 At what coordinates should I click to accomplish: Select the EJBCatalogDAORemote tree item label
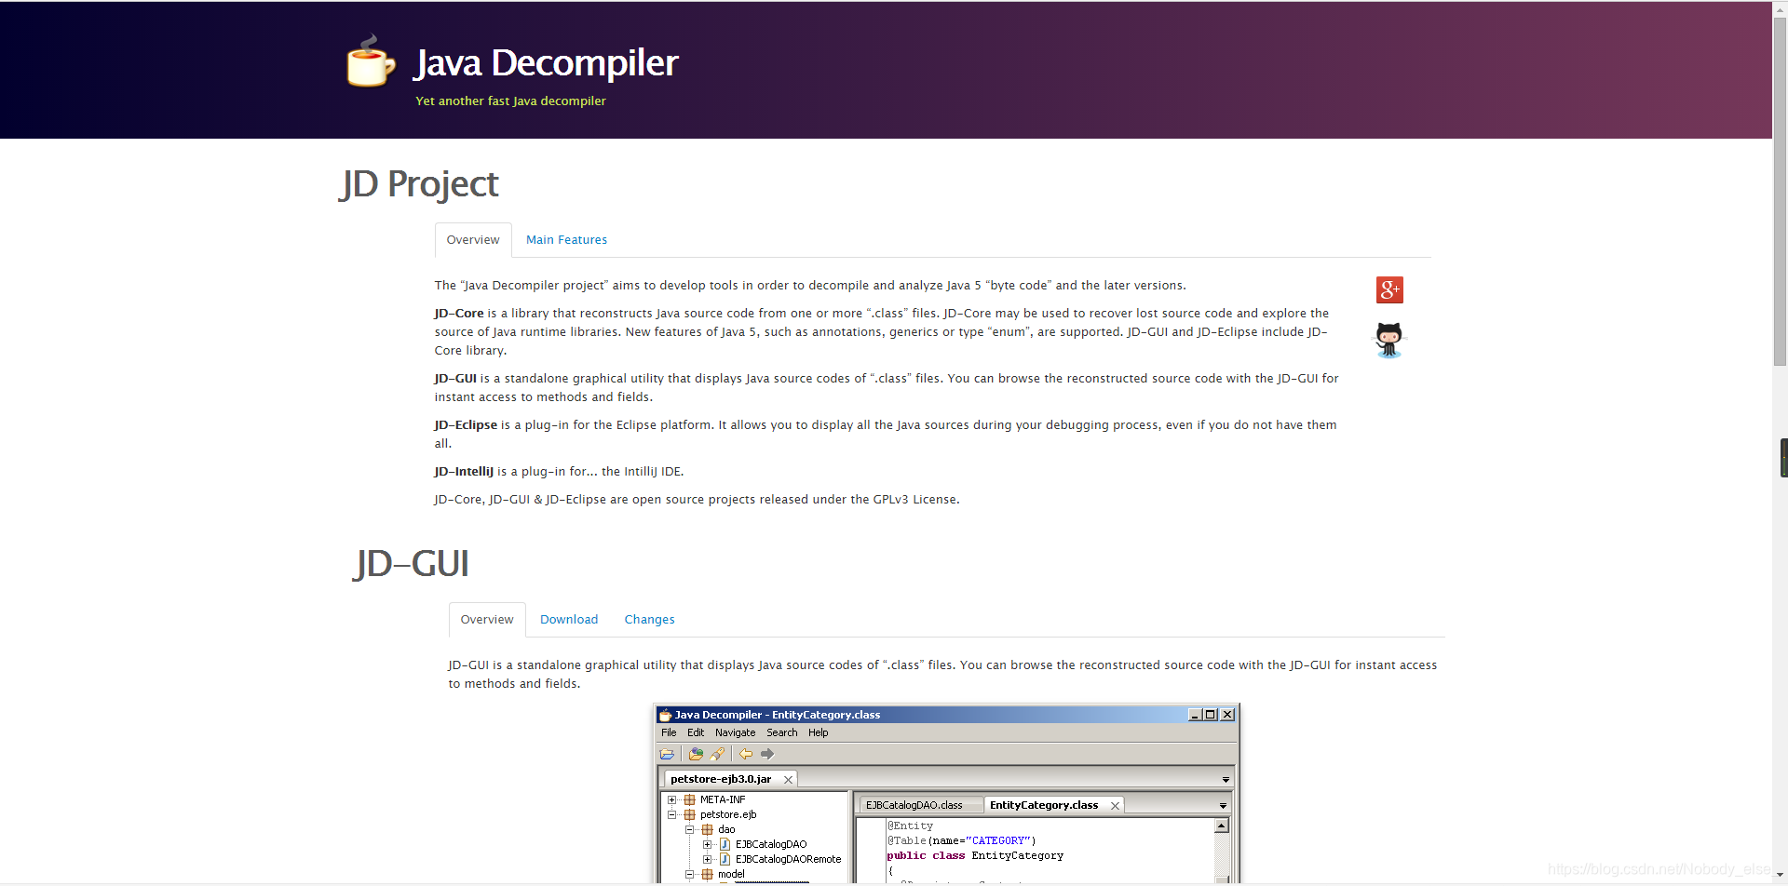pyautogui.click(x=788, y=859)
